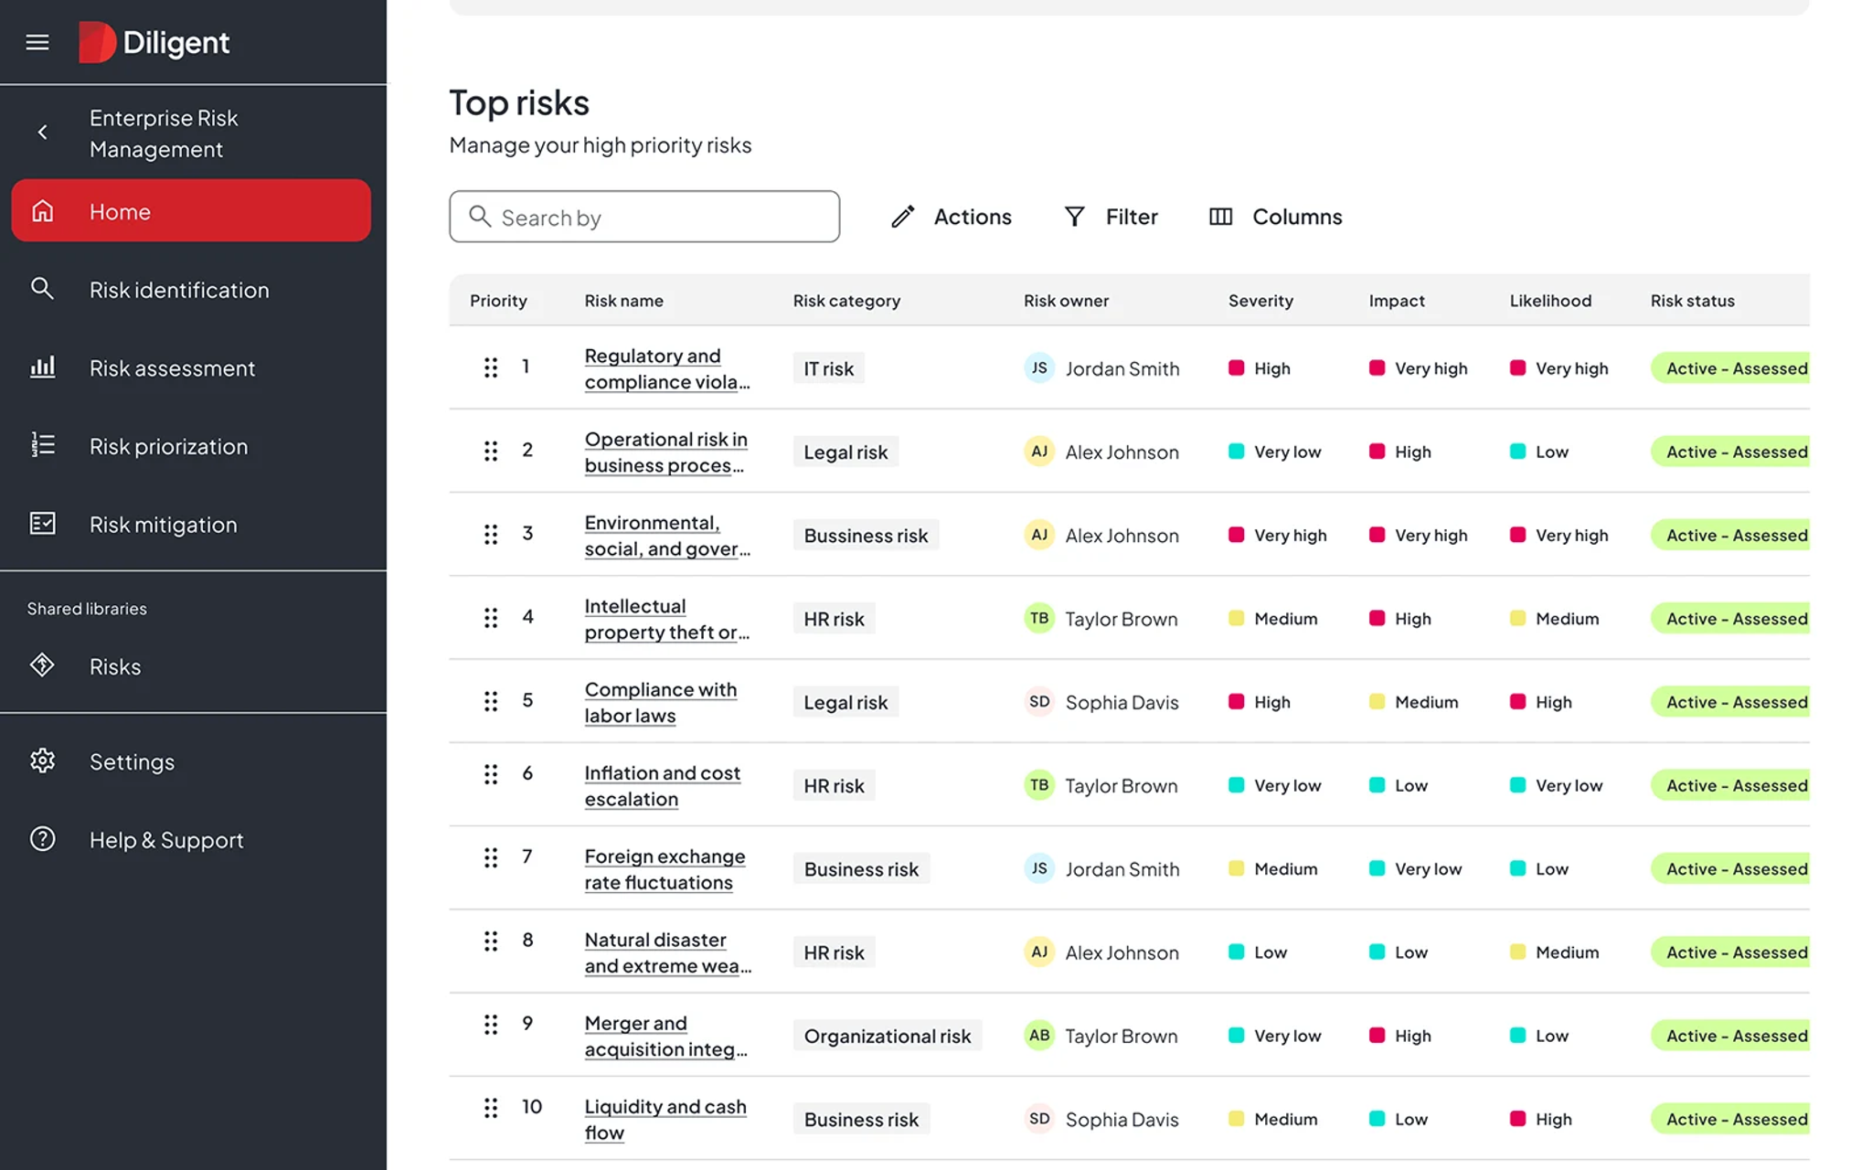The image size is (1872, 1170).
Task: Click the Risks library diamond icon
Action: tap(42, 665)
